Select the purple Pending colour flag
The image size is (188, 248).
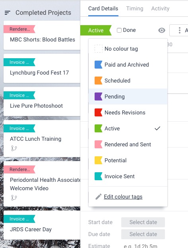click(99, 96)
